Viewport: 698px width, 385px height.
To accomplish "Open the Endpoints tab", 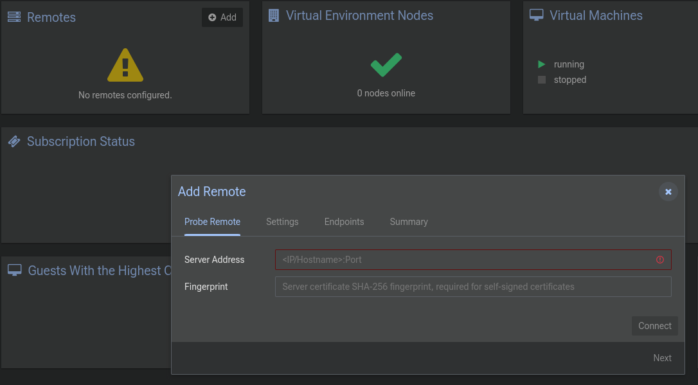I will tap(344, 222).
